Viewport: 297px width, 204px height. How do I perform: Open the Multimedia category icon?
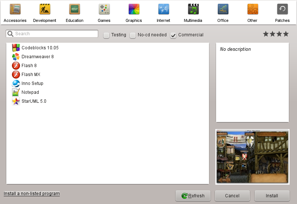(193, 9)
